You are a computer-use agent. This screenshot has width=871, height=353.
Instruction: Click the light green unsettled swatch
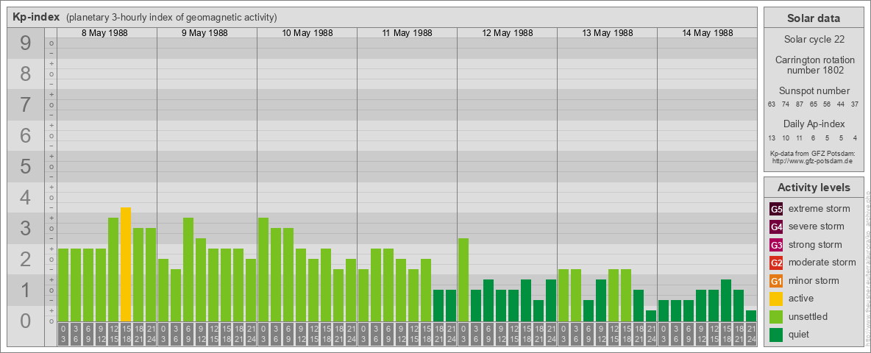click(776, 316)
